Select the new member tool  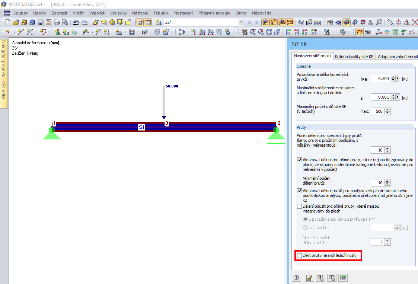(x=30, y=32)
